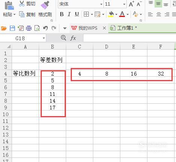Click the Copy icon
The image size is (176, 162).
[x=22, y=14]
